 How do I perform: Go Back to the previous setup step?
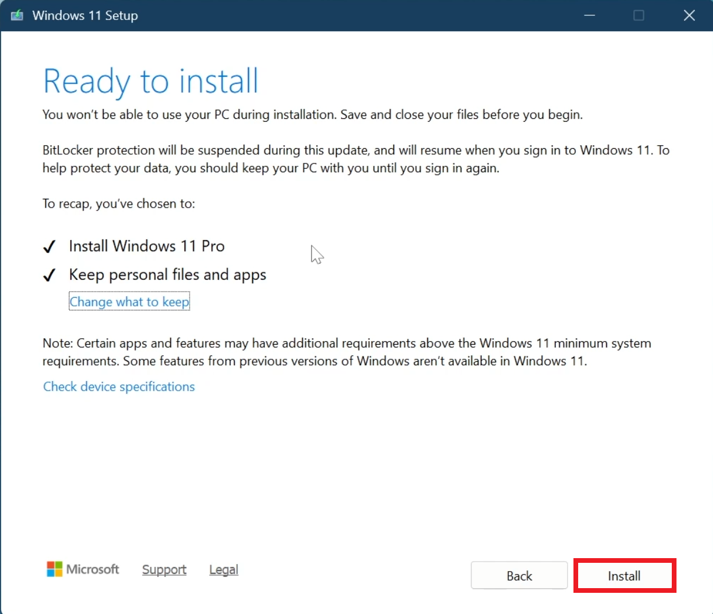(x=519, y=575)
